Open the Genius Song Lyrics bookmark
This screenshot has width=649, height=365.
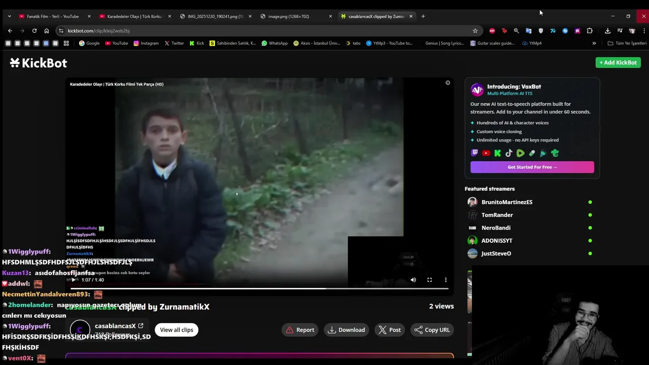445,43
